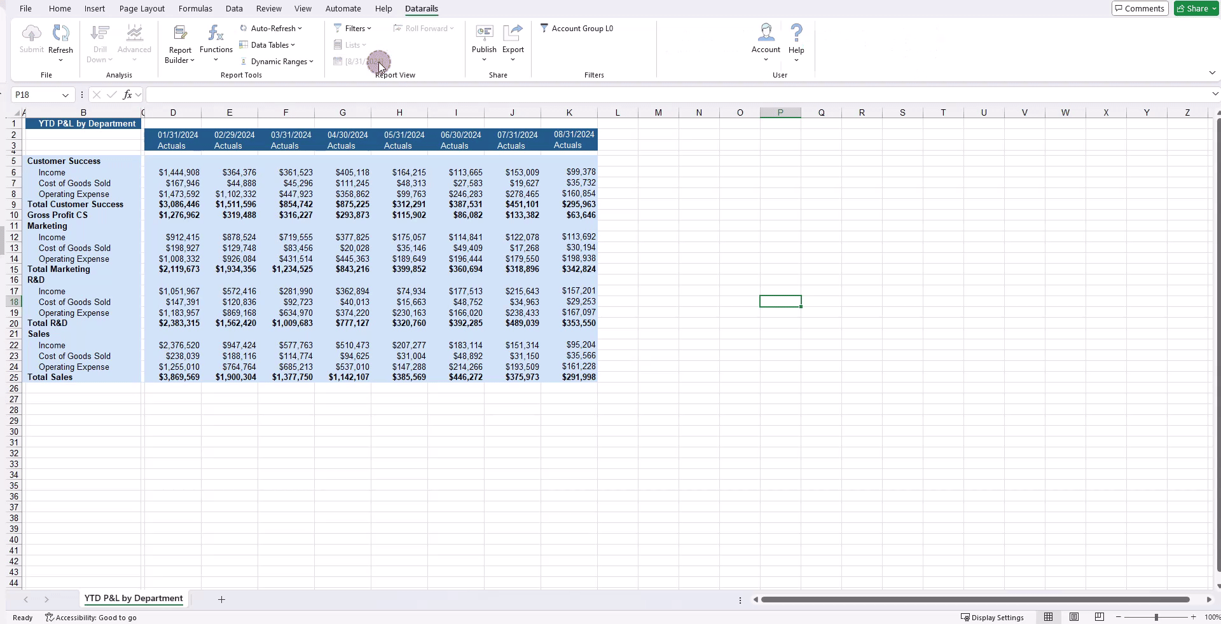The width and height of the screenshot is (1221, 624).
Task: Switch to the Home tab
Action: point(60,8)
